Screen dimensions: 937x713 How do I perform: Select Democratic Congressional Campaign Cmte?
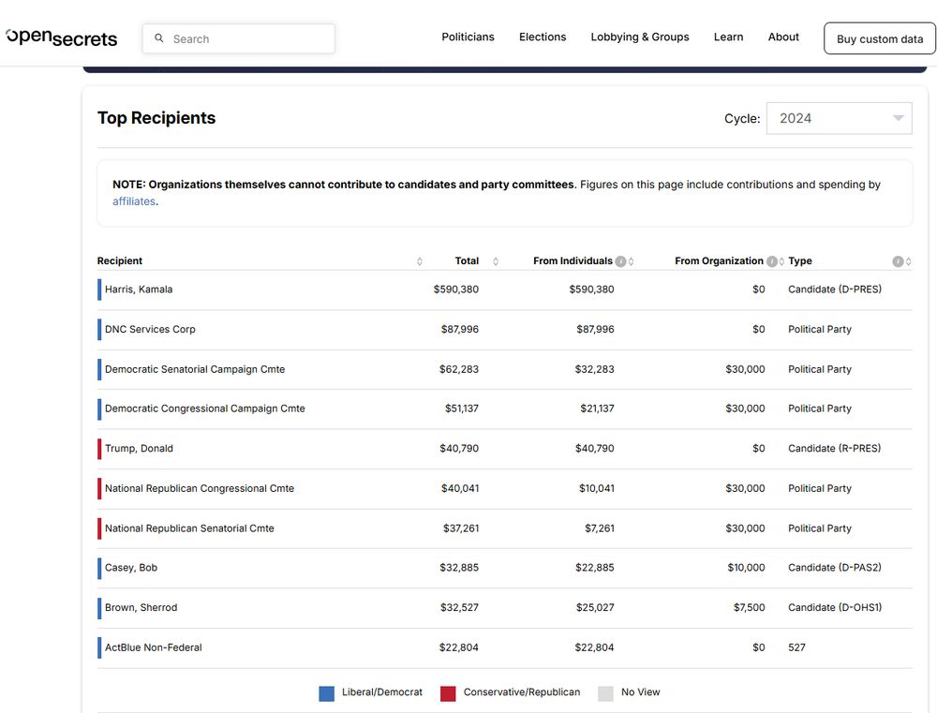tap(205, 408)
